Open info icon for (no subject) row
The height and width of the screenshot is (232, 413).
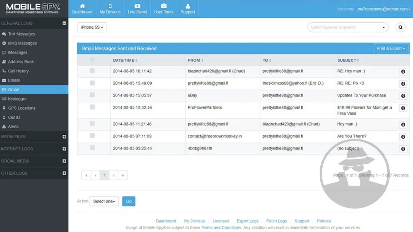point(403,149)
